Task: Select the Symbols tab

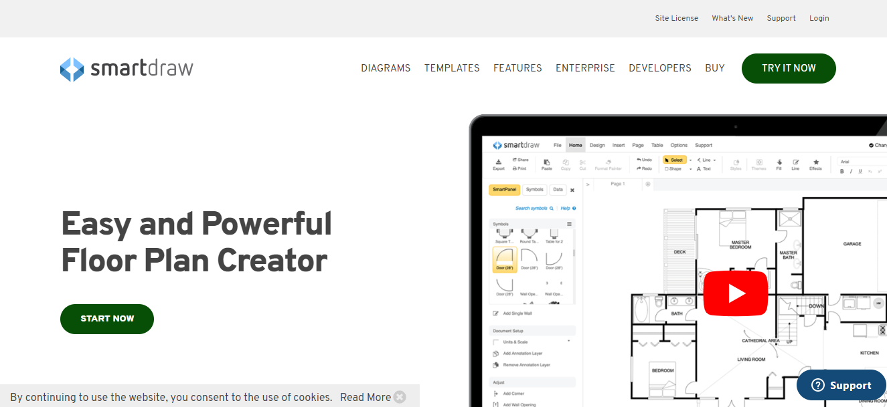Action: coord(534,190)
